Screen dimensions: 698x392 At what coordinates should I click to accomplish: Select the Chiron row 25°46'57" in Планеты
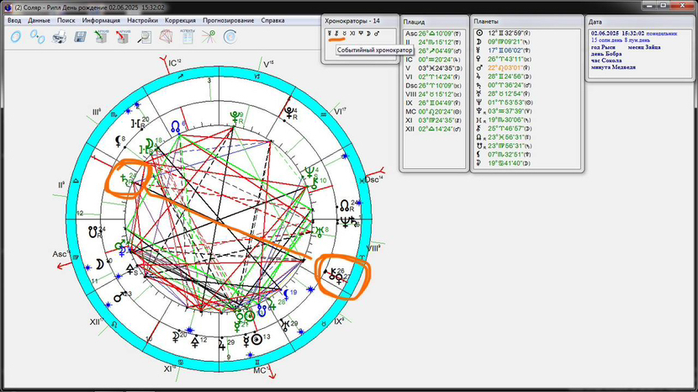click(504, 129)
